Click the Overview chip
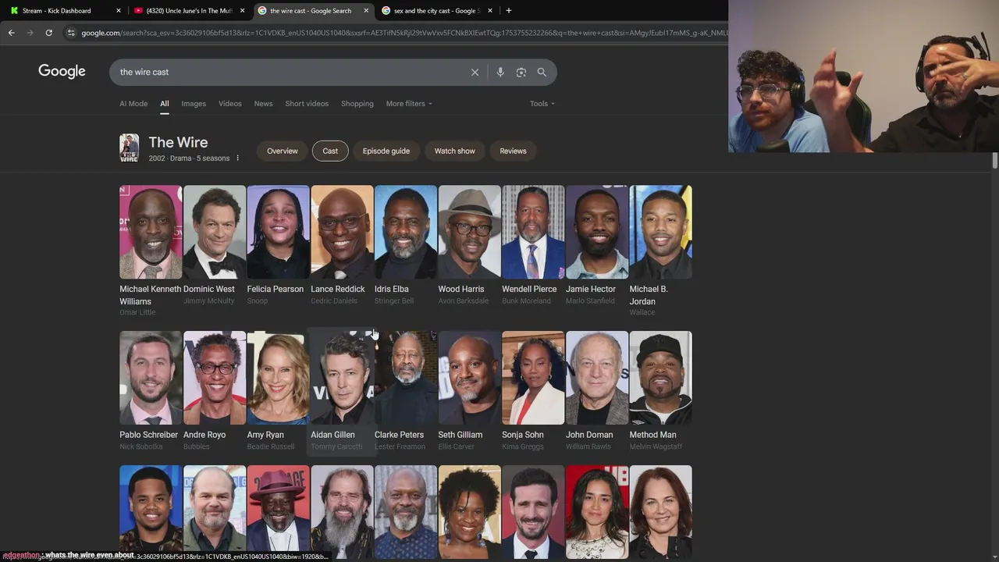 pyautogui.click(x=283, y=151)
